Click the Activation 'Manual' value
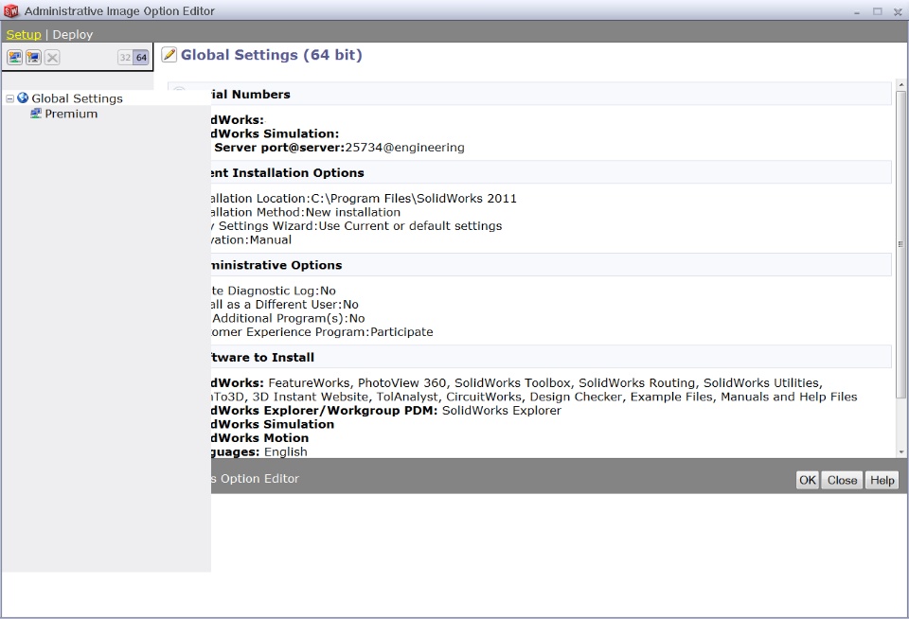The image size is (909, 619). click(x=271, y=240)
